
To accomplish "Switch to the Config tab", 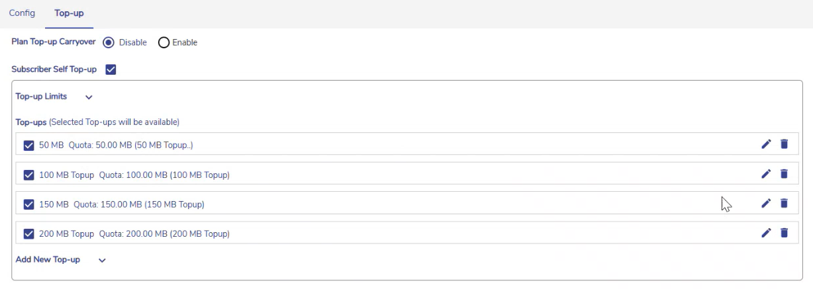I will pyautogui.click(x=22, y=13).
